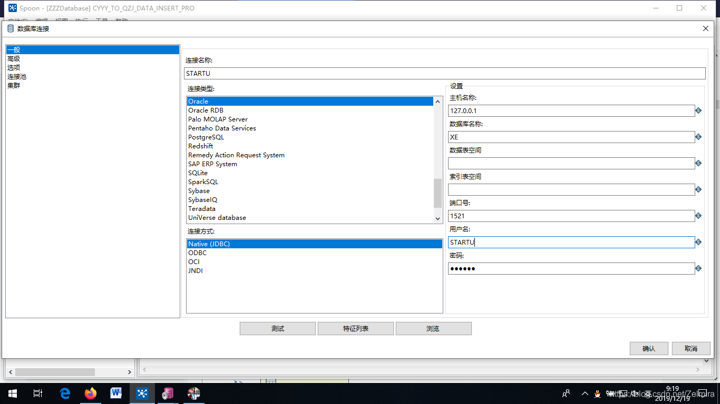Select SybaseIQ connection type
This screenshot has width=720, height=404.
pyautogui.click(x=310, y=200)
